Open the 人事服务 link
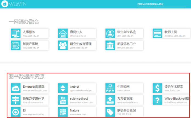Viewport: 191px width, 118px height. pos(30,33)
